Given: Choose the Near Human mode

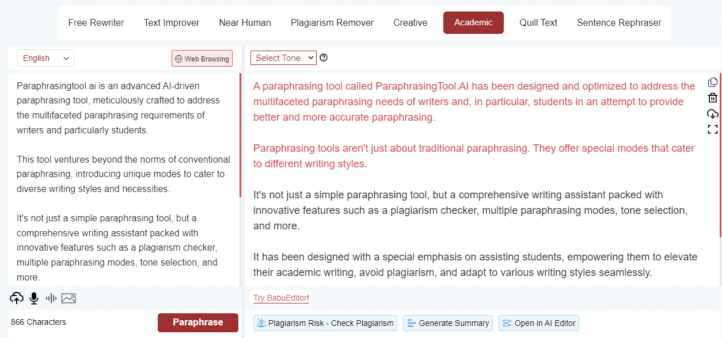Looking at the screenshot, I should tap(245, 23).
